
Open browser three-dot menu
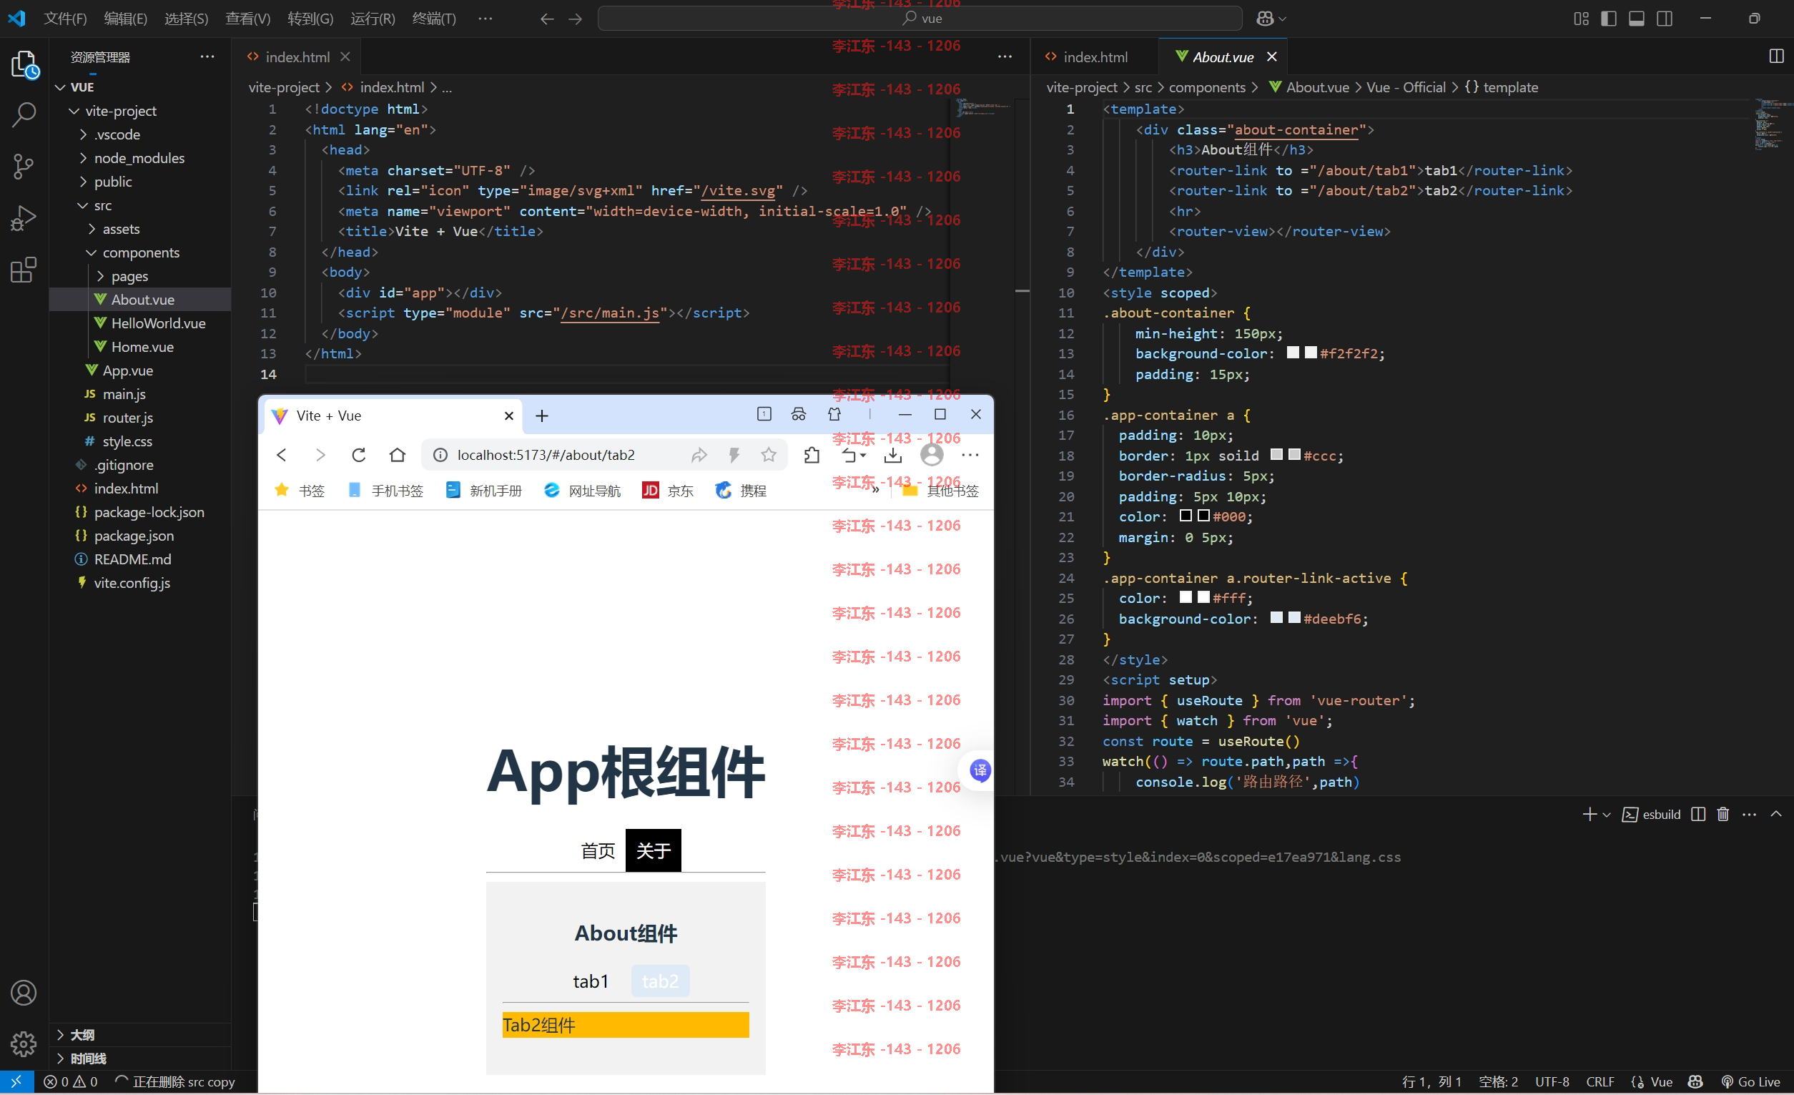tap(970, 455)
